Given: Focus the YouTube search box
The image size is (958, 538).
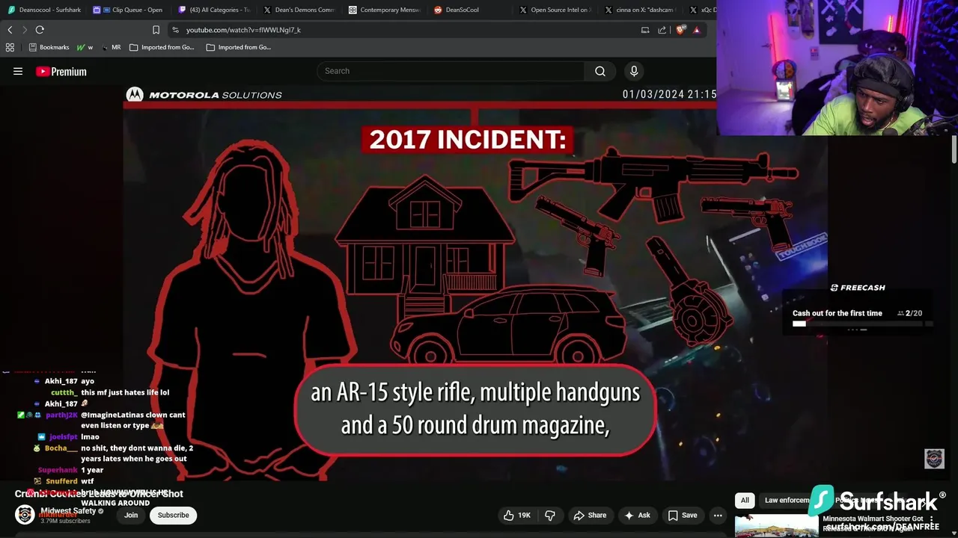Looking at the screenshot, I should tap(451, 71).
